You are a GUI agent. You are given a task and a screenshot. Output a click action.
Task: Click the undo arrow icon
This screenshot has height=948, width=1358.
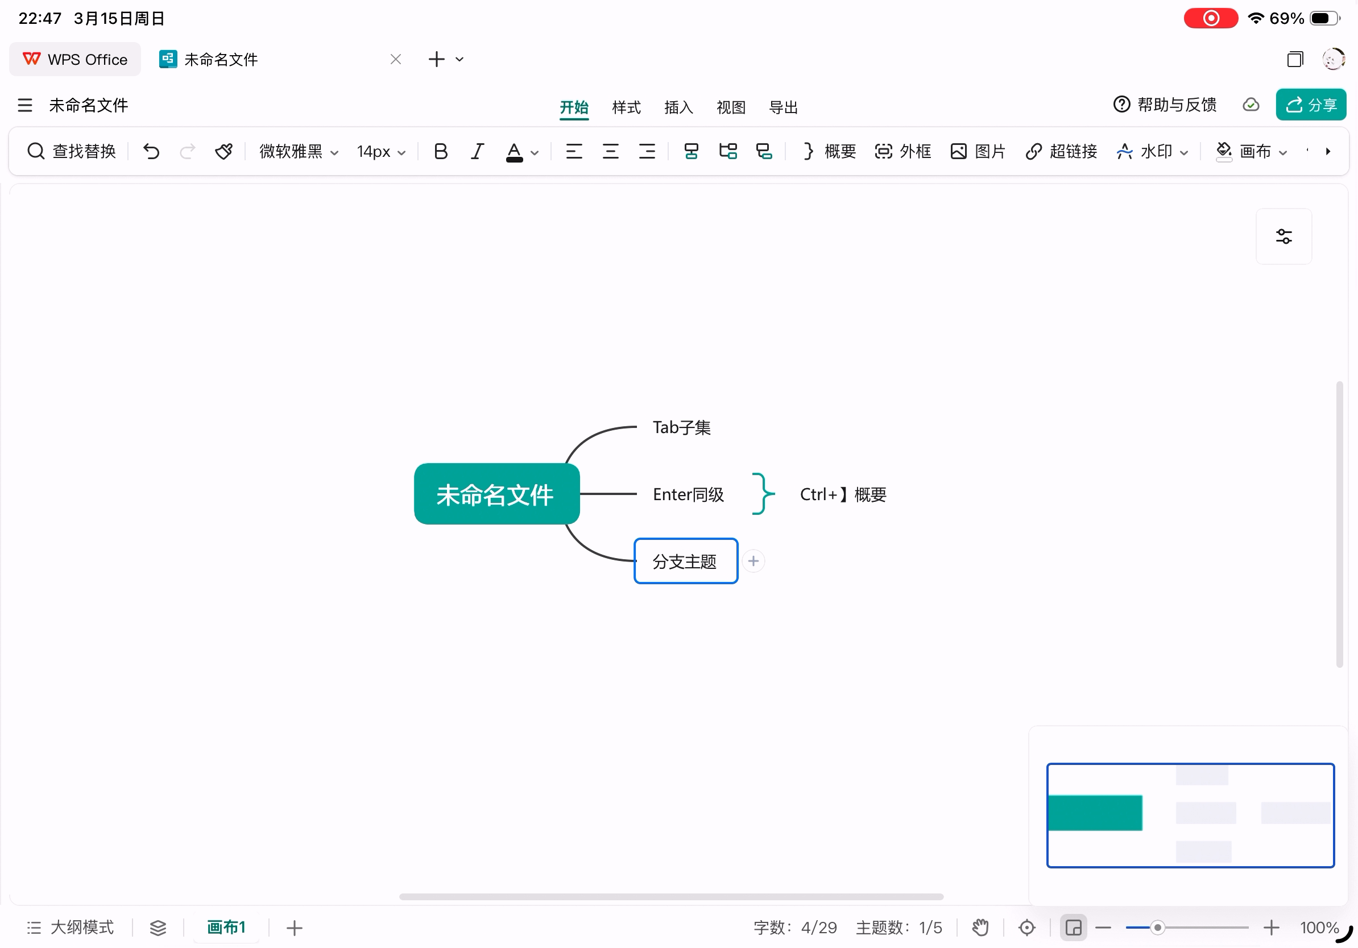[151, 152]
